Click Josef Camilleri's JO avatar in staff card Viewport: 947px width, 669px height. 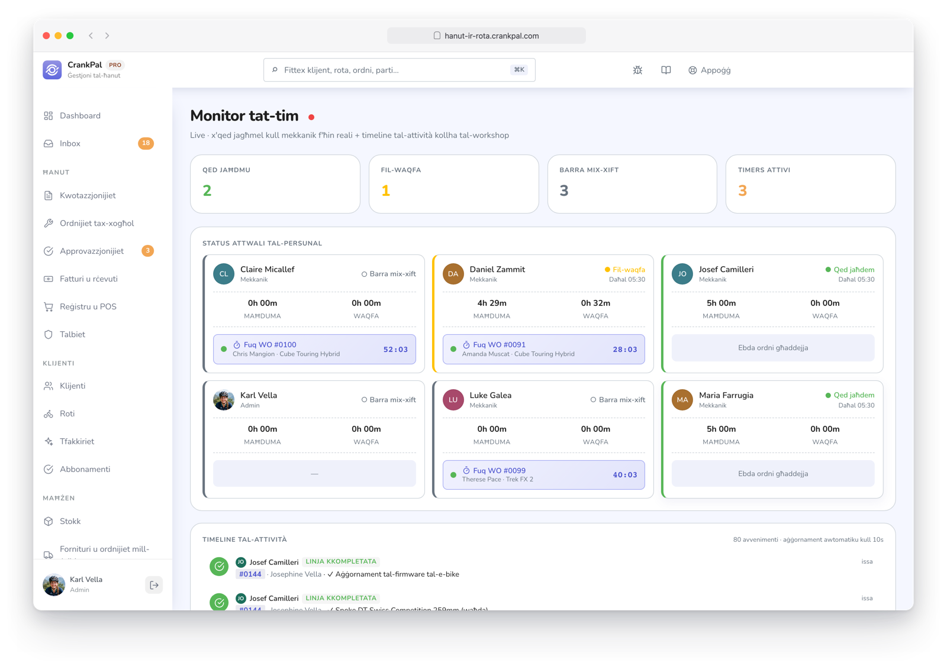tap(682, 274)
